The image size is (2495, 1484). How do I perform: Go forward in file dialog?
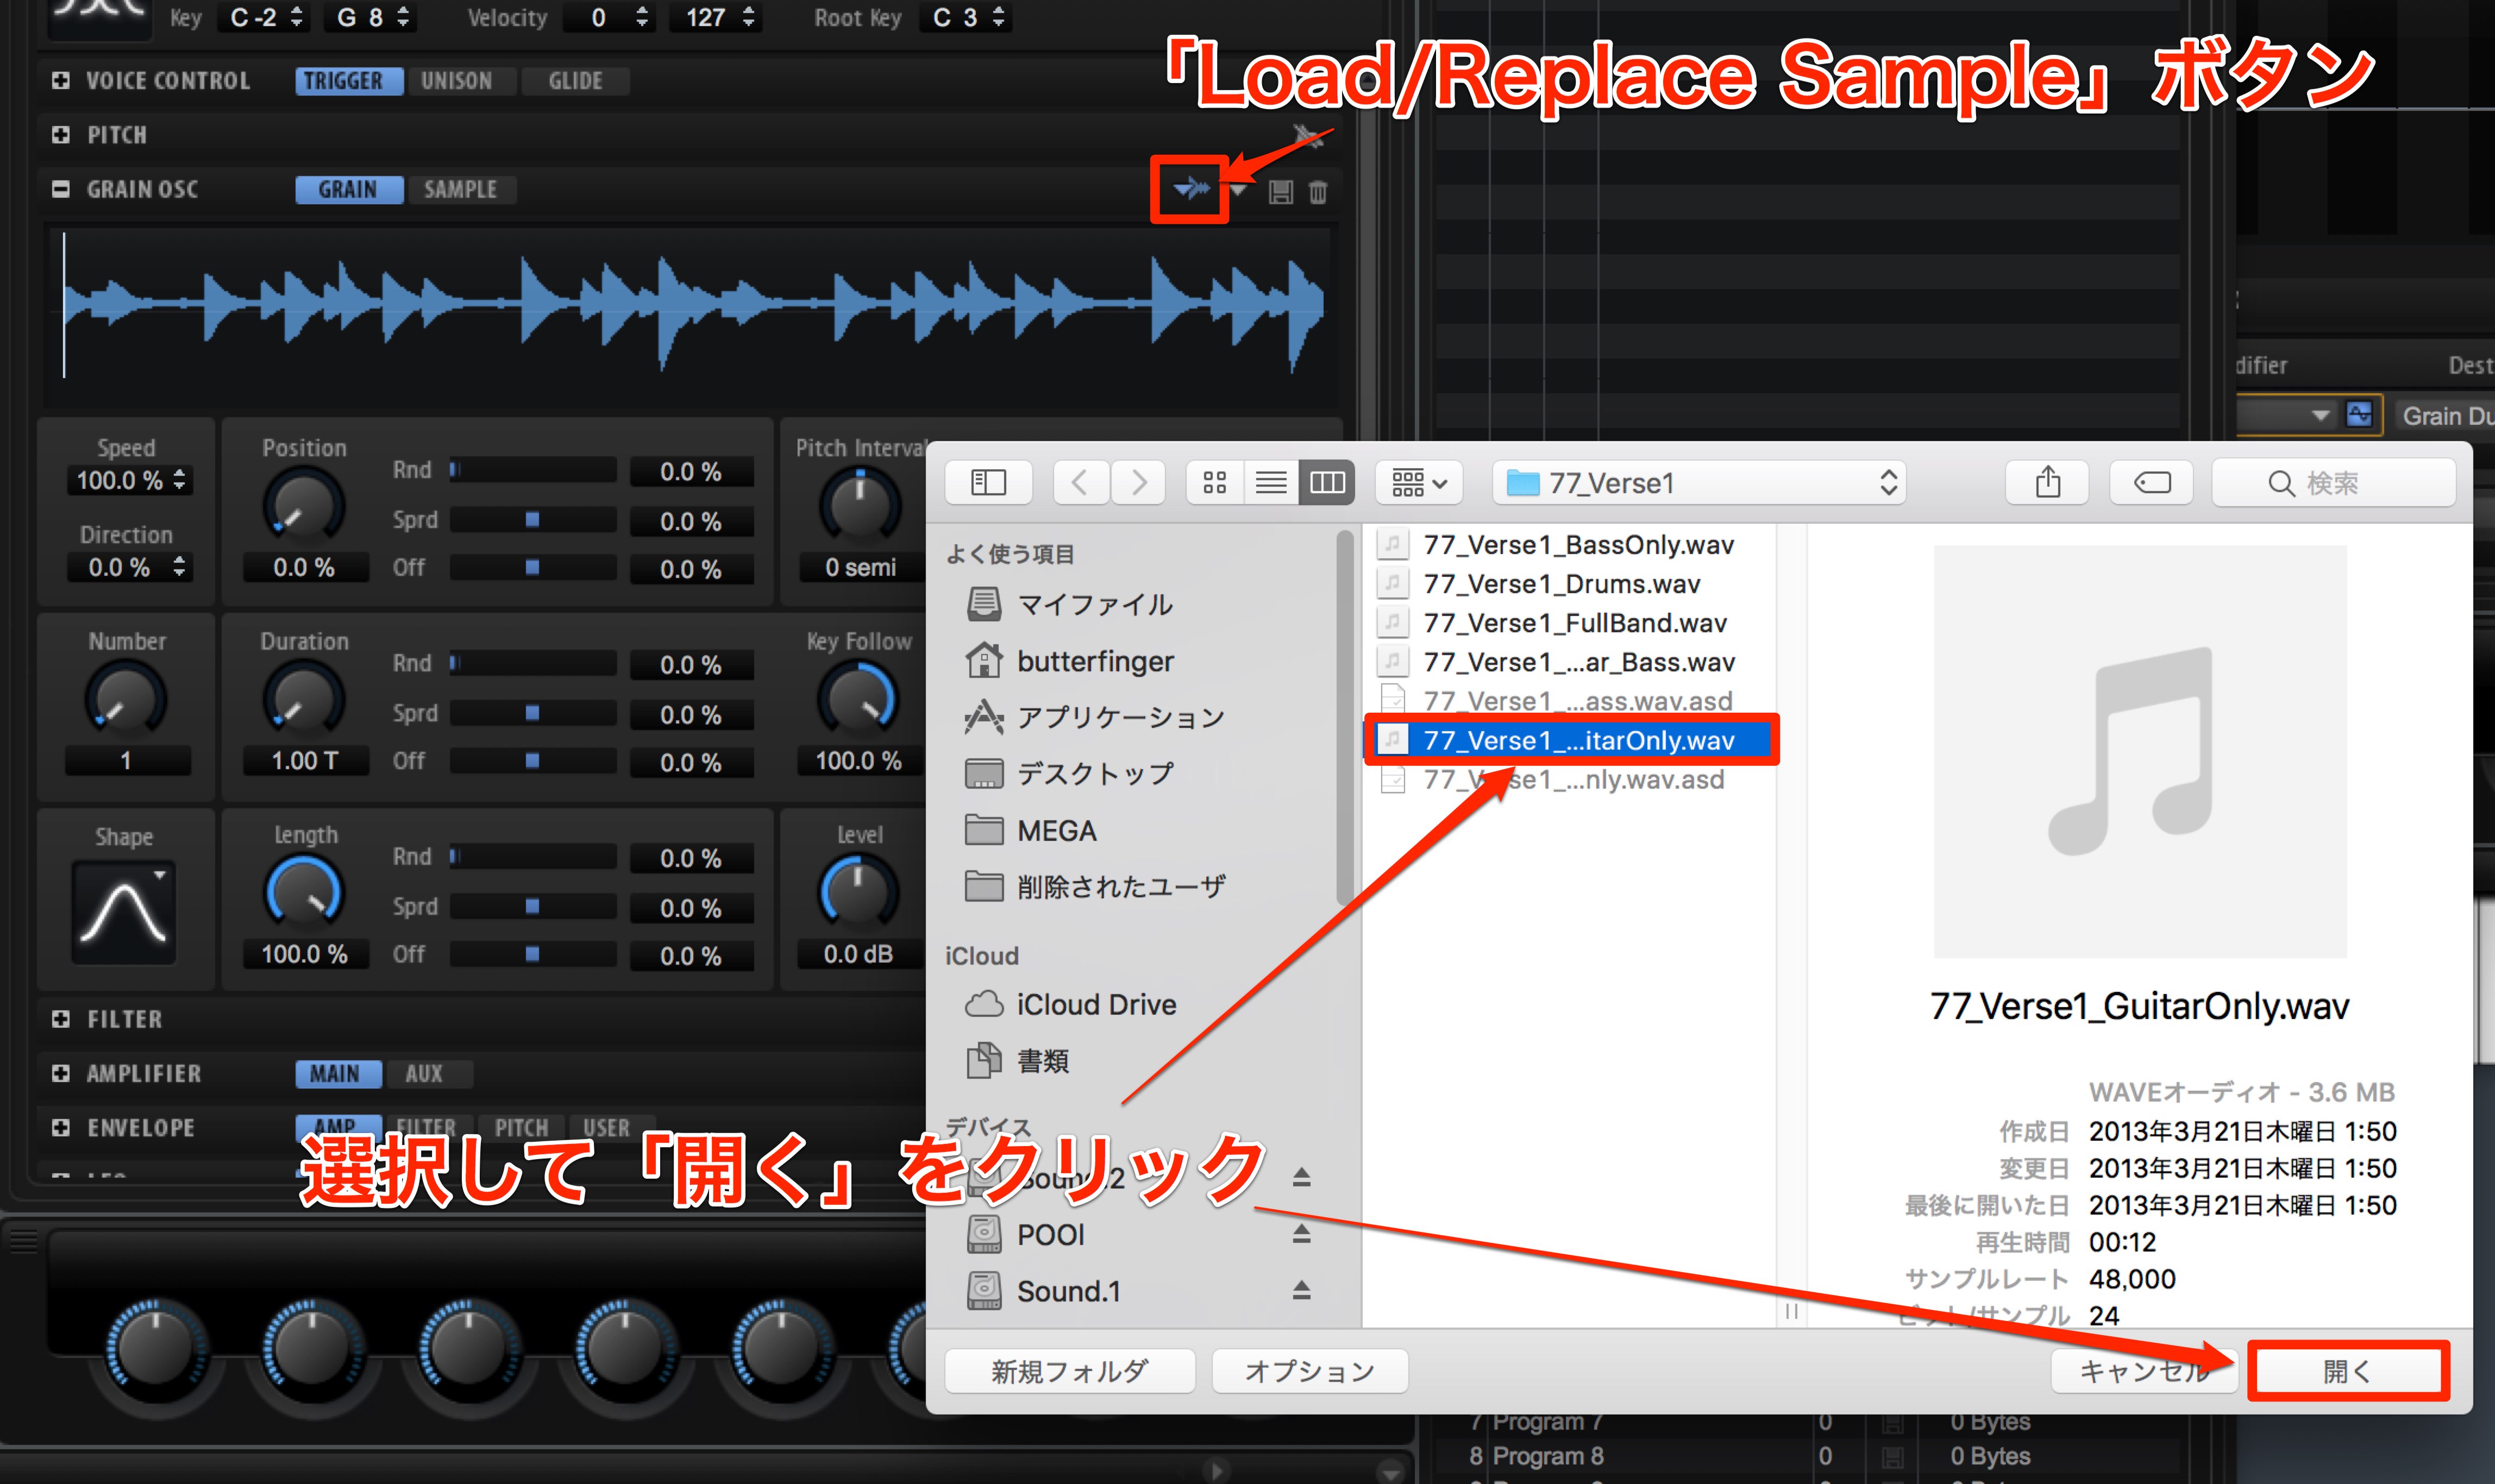1138,483
